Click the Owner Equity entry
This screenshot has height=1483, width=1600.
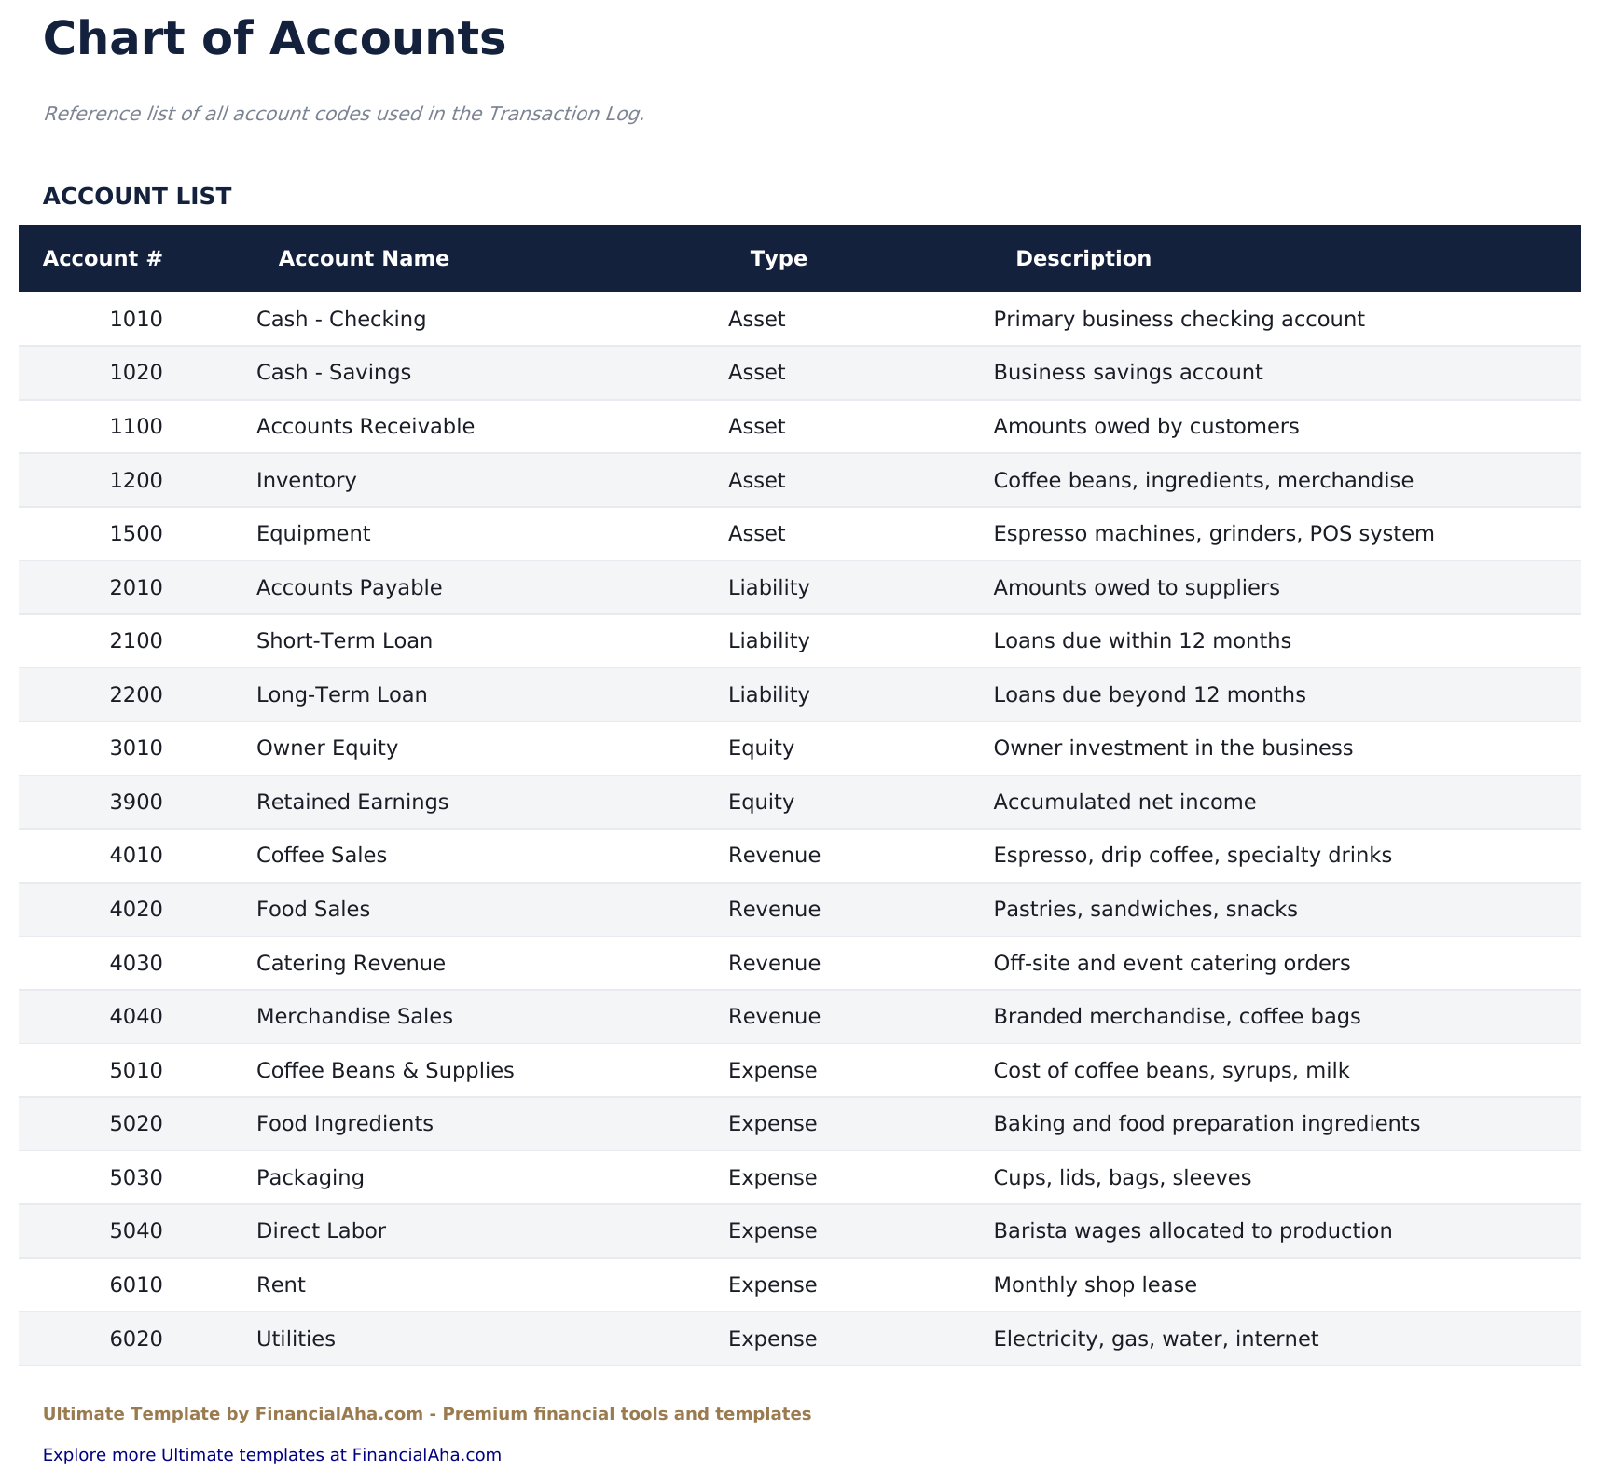click(326, 748)
